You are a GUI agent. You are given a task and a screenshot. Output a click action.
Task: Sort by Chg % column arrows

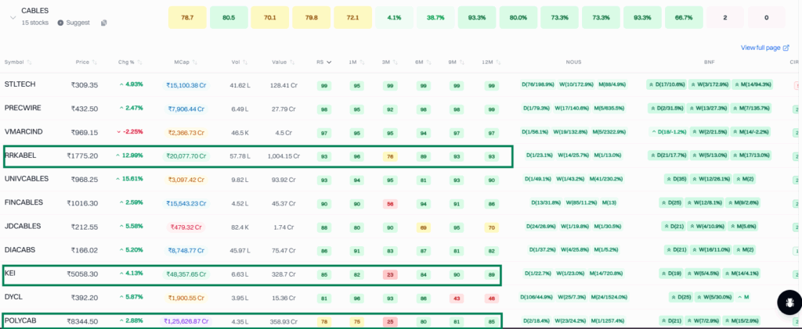pos(139,63)
